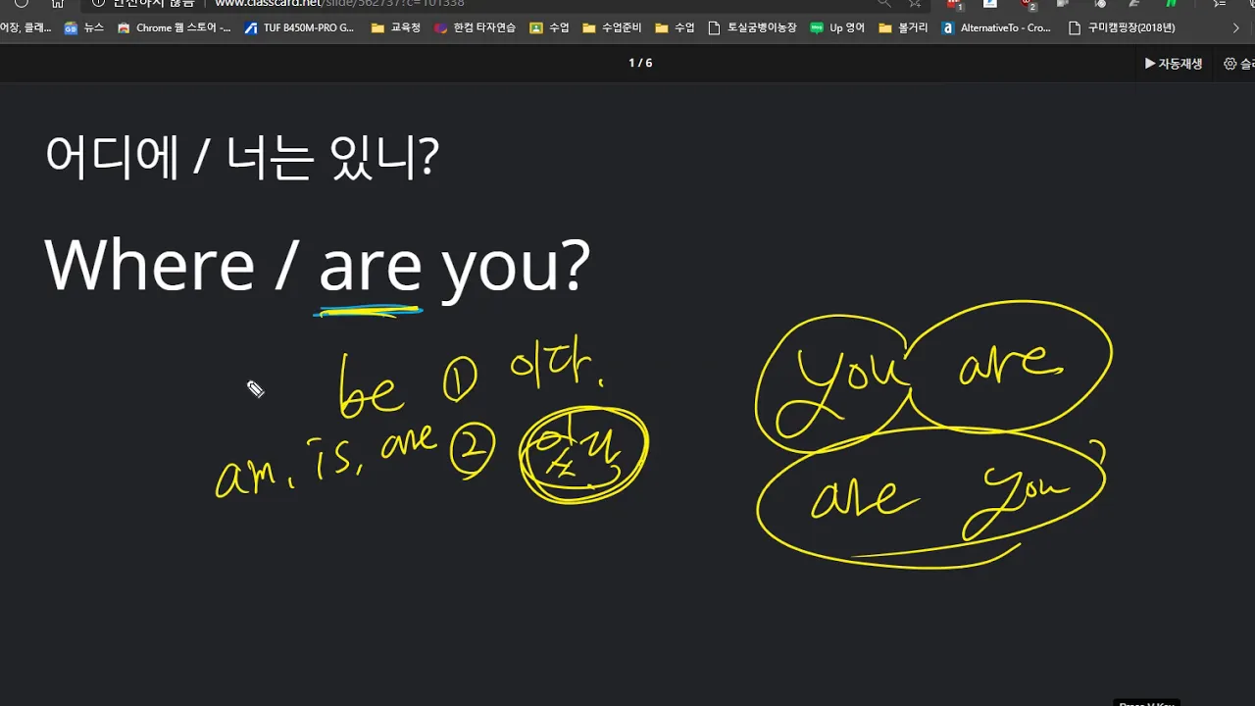1255x706 pixels.
Task: Click the English sentence Where / are you?
Action: 318,266
